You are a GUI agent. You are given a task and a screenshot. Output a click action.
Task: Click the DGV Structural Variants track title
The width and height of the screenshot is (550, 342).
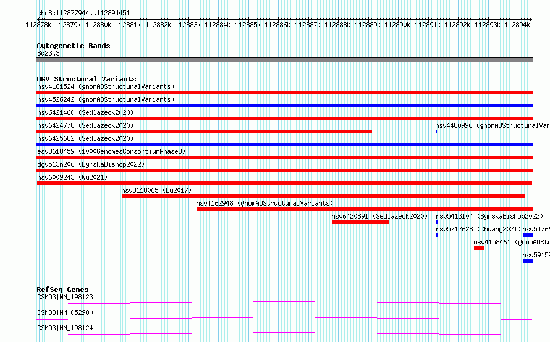tap(87, 79)
